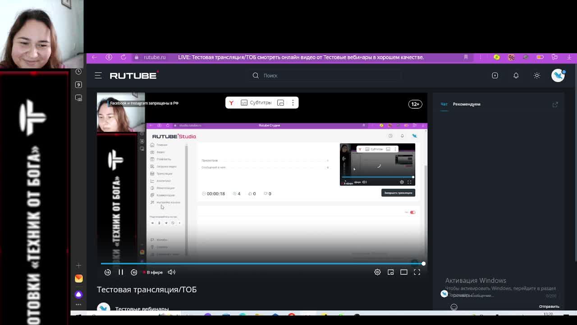Bookmark the page via bookmark icon
Screen dimensions: 577x325
tap(466, 57)
